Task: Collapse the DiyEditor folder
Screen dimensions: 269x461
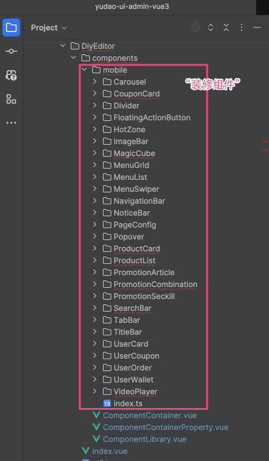Action: point(62,46)
